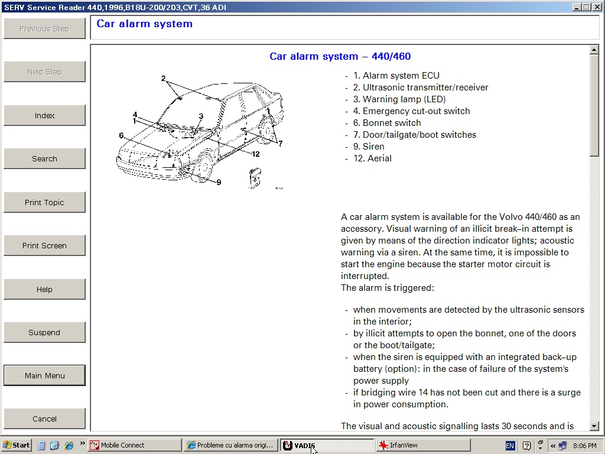
Task: Click the second quick launch icon
Action: point(54,446)
